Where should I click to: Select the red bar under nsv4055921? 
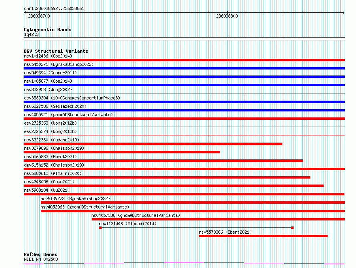(184, 119)
